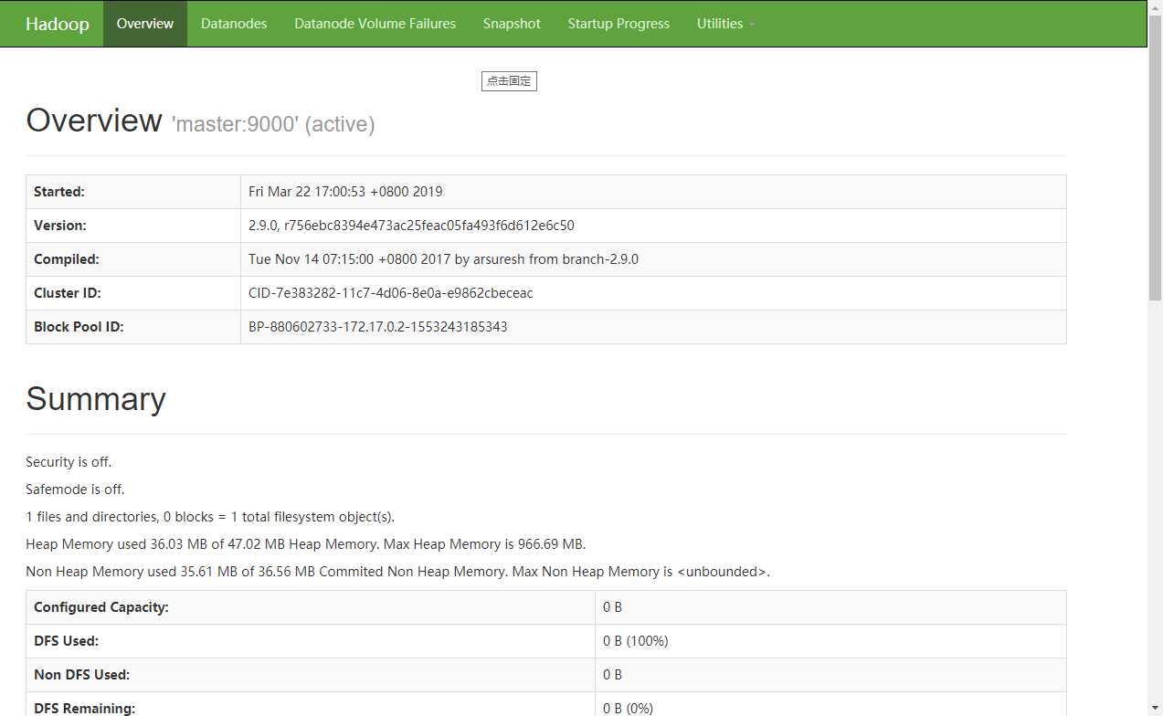This screenshot has height=716, width=1163.
Task: Click the Configured Capacity value '0 B'
Action: click(612, 607)
